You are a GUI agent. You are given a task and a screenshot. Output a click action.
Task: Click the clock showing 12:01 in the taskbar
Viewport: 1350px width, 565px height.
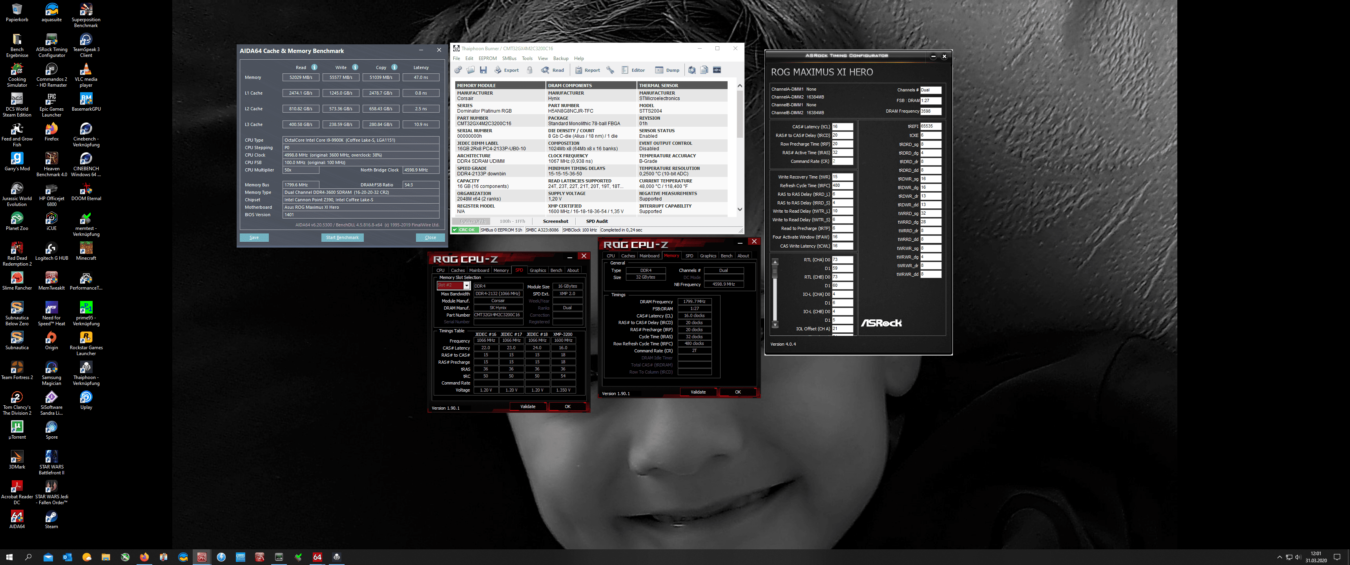(1316, 557)
